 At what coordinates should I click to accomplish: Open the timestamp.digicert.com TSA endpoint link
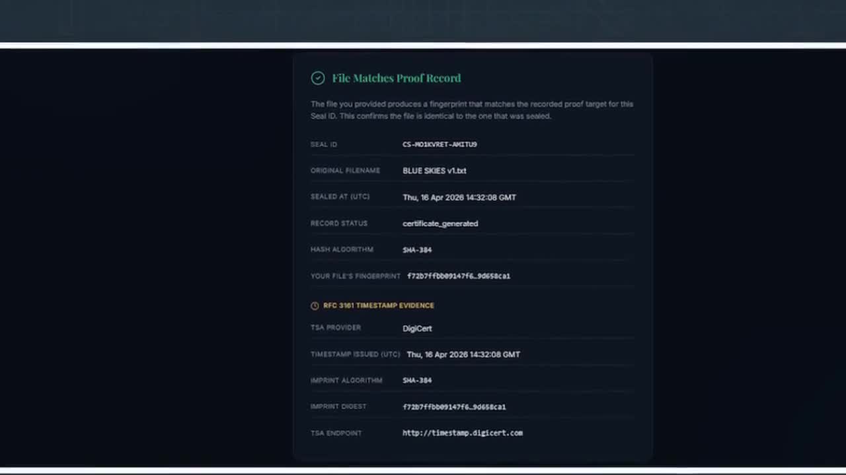[x=462, y=433]
